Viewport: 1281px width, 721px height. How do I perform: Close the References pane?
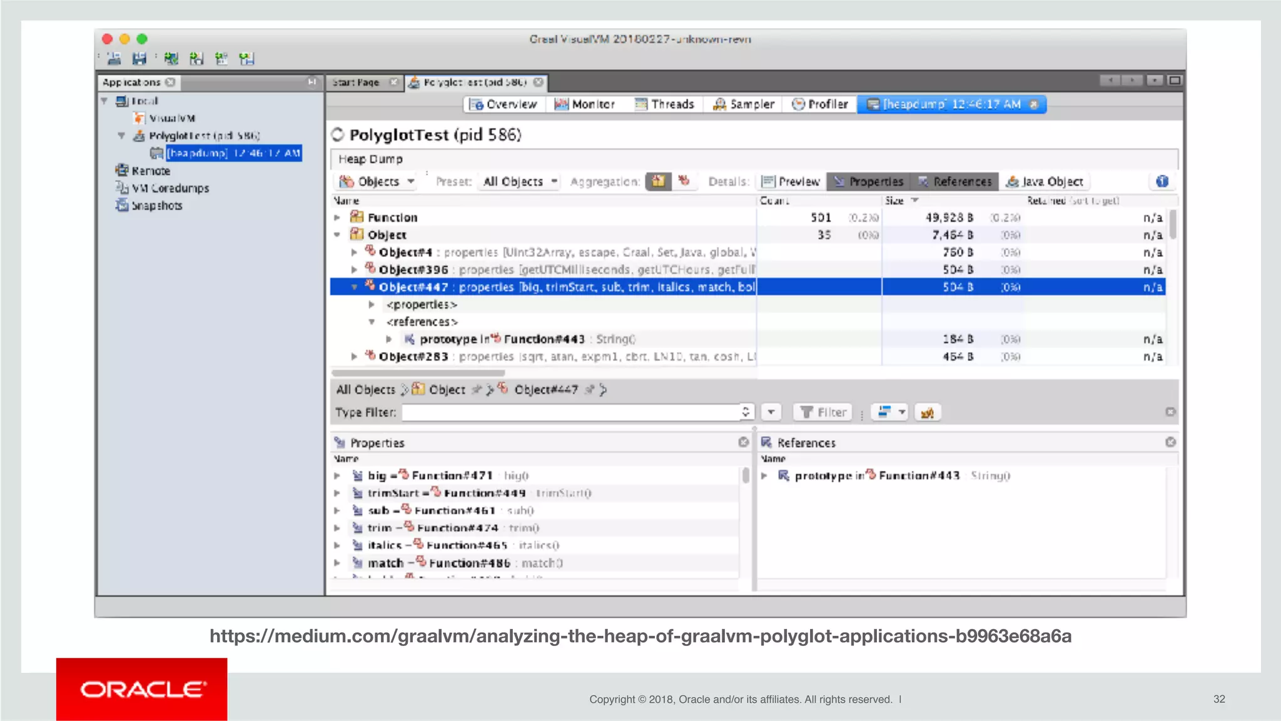(x=1170, y=442)
